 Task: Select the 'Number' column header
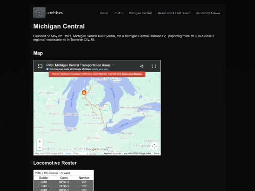(84, 178)
